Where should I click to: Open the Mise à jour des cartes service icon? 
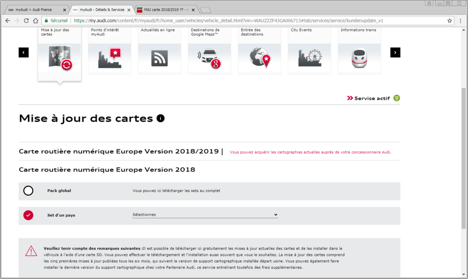(59, 59)
